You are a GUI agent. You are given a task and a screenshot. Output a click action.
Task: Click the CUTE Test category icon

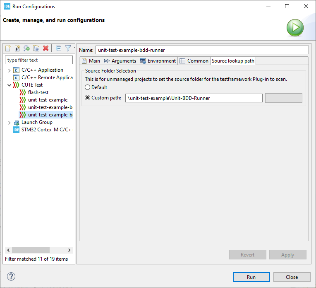pos(16,85)
